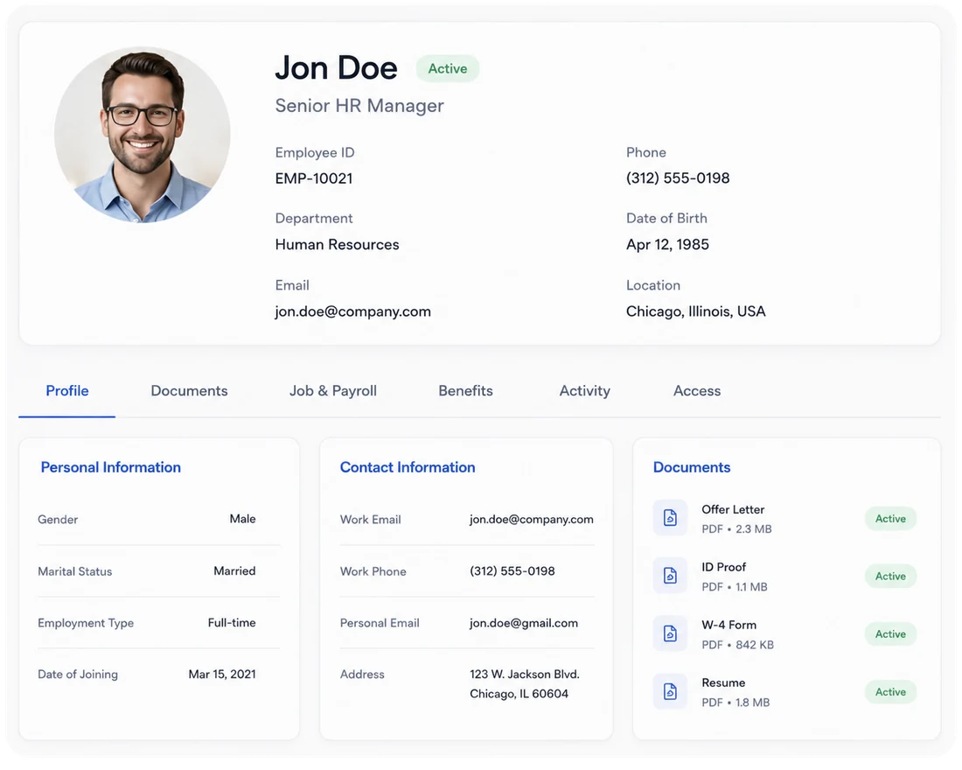
Task: Click the Active status for Resume
Action: tap(890, 692)
